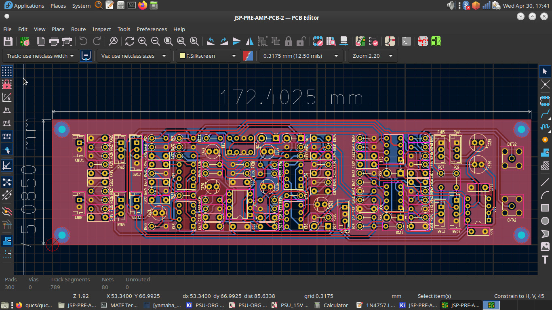Group selected items icon
Image resolution: width=552 pixels, height=310 pixels.
pyautogui.click(x=263, y=41)
